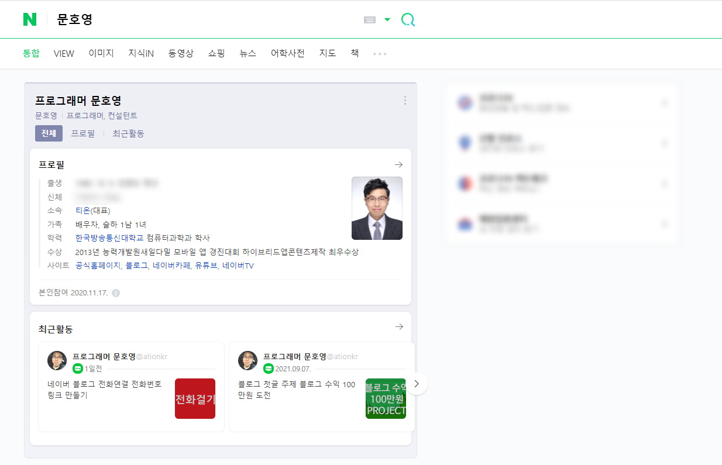Show next activity cards with chevron
This screenshot has width=722, height=465.
tap(417, 384)
